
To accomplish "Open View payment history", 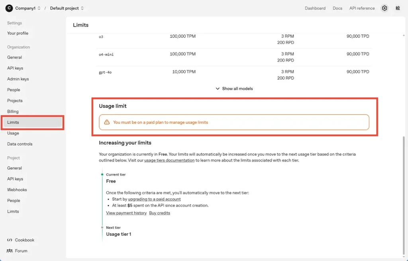I will (x=126, y=213).
